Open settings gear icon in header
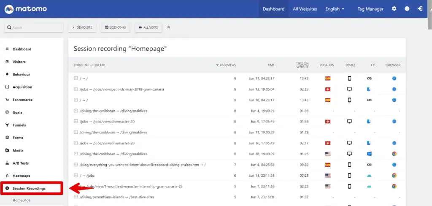Viewport: 432px width, 206px height. [x=394, y=9]
